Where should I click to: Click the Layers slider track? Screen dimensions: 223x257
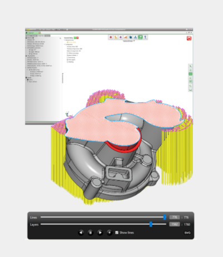click(x=103, y=224)
